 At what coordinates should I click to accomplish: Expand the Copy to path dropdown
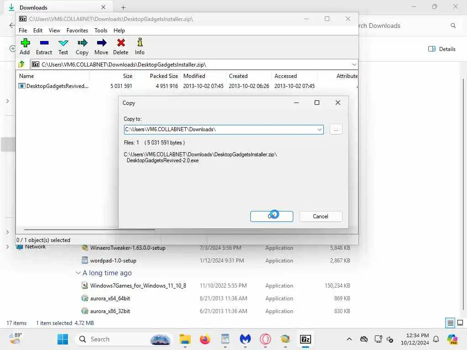click(319, 130)
